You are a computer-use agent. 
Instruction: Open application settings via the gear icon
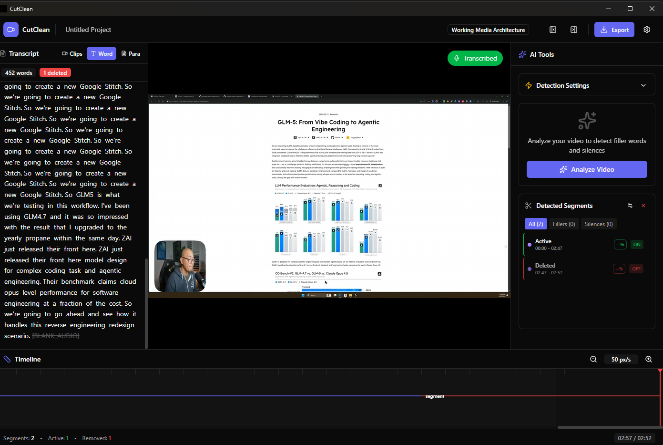pyautogui.click(x=647, y=29)
